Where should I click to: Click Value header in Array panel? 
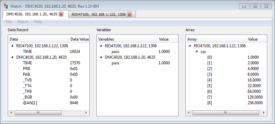[x=256, y=39]
